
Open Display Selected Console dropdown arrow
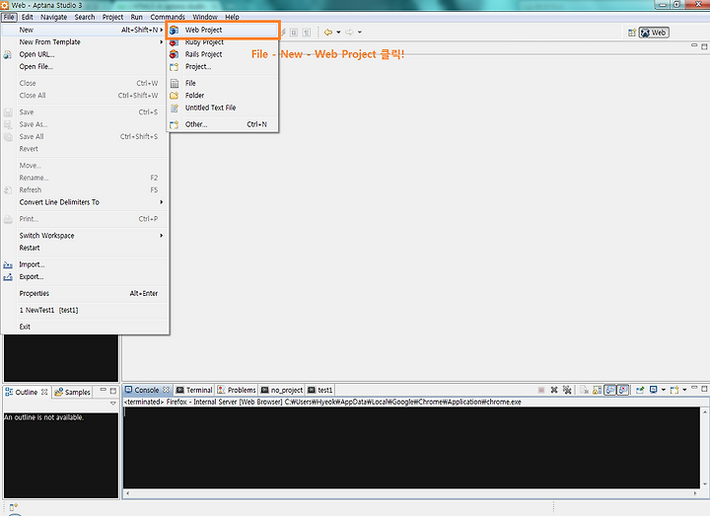pyautogui.click(x=664, y=390)
